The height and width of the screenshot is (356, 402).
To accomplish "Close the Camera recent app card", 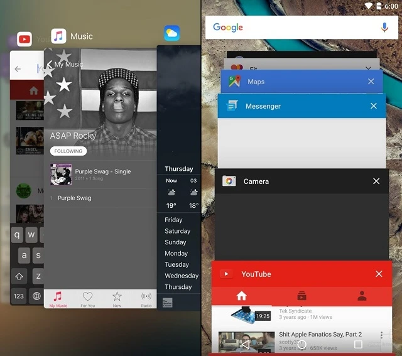I will [x=376, y=181].
